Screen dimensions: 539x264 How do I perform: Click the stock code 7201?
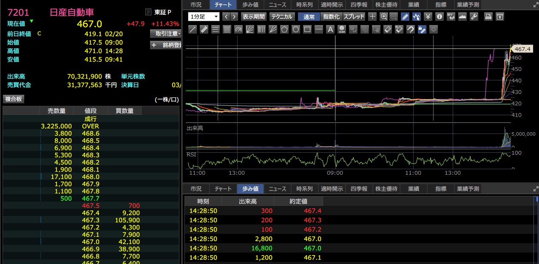(18, 12)
